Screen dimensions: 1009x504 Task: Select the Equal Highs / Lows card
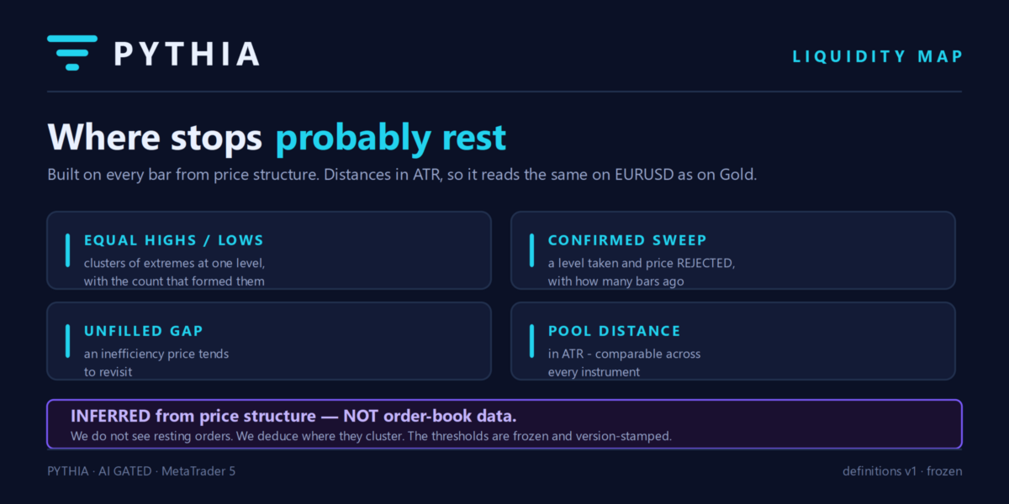pos(269,250)
